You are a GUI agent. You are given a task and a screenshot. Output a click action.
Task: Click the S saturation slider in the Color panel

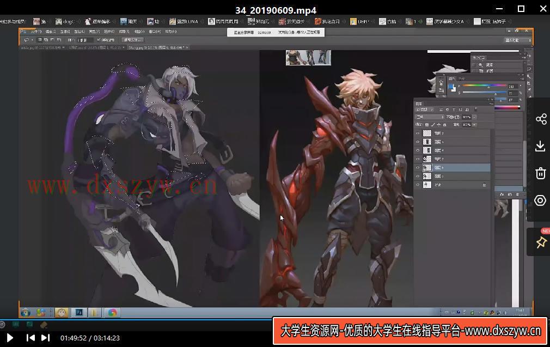tap(485, 93)
